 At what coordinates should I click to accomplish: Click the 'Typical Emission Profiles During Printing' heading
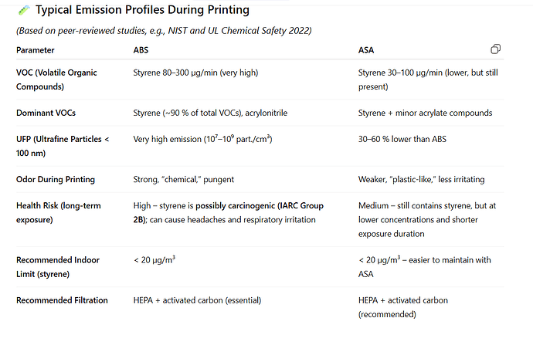click(x=142, y=10)
